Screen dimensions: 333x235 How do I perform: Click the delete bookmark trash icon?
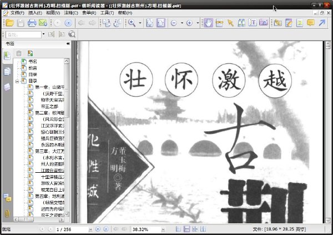19,53
